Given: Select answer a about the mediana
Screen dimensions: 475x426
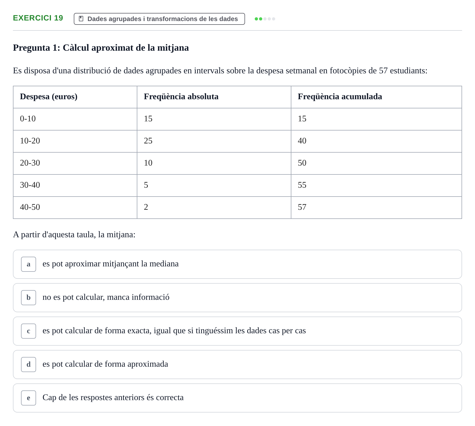Looking at the screenshot, I should [x=237, y=264].
